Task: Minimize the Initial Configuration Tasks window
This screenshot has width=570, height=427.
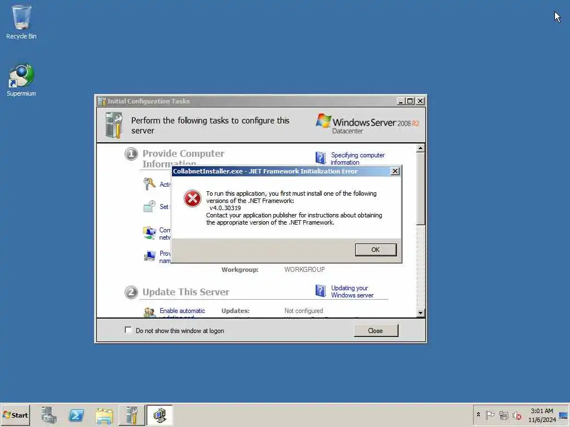Action: click(x=401, y=101)
